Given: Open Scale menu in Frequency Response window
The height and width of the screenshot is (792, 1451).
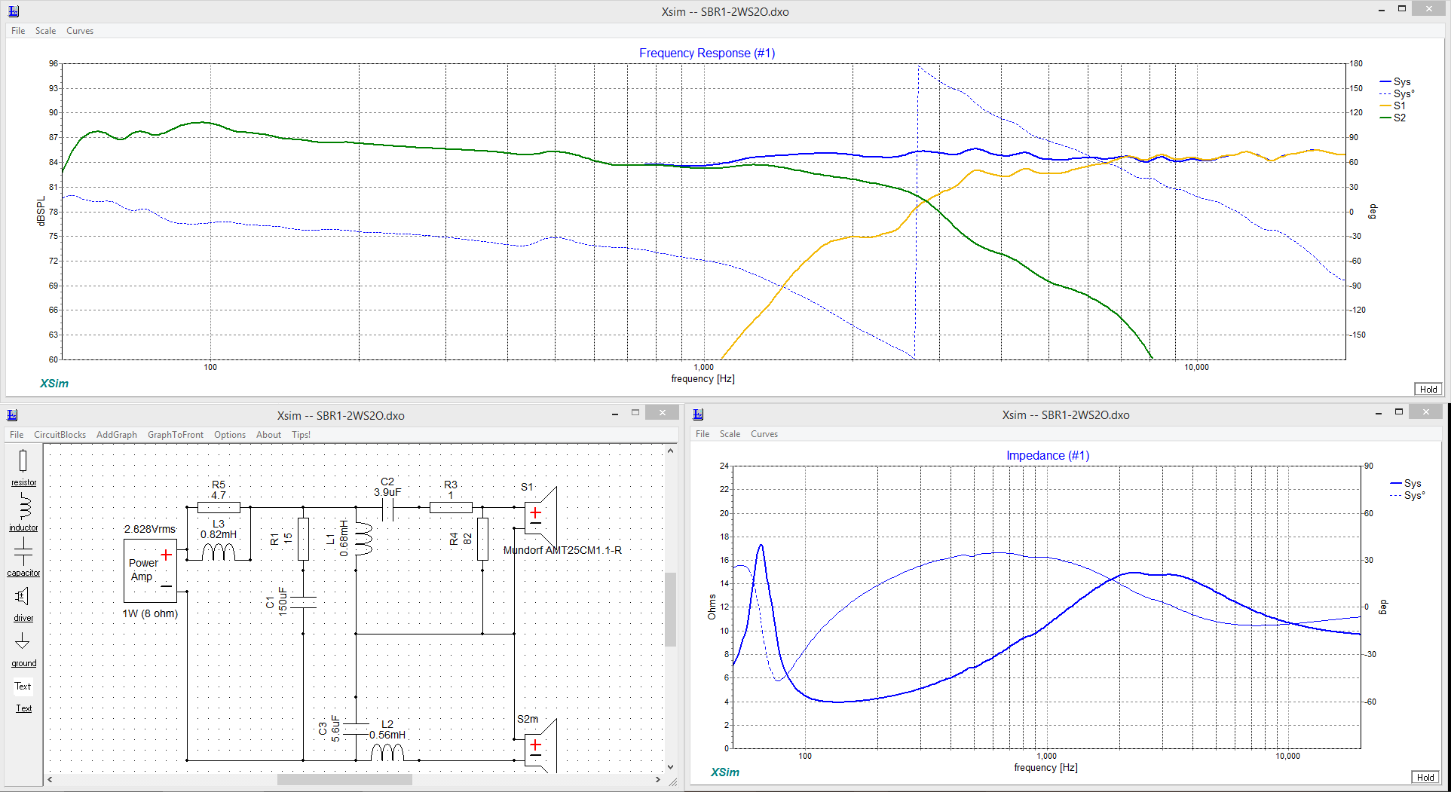Looking at the screenshot, I should [x=45, y=31].
